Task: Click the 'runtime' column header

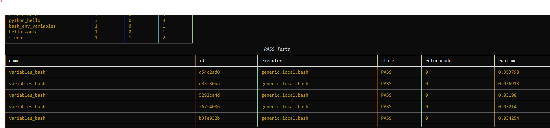Action: click(507, 61)
